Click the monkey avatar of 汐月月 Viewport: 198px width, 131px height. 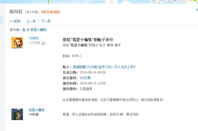coord(17,43)
